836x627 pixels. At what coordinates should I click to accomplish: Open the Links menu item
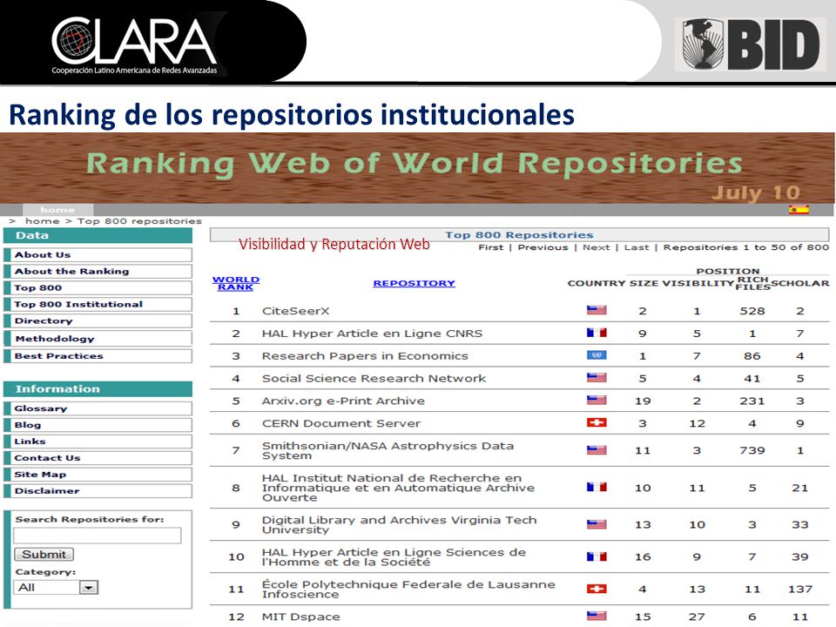point(98,442)
